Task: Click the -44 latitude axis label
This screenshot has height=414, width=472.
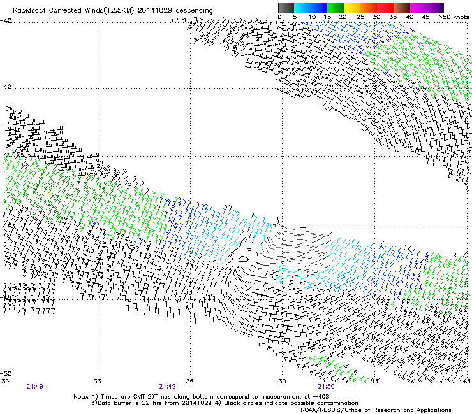Action: click(6, 155)
